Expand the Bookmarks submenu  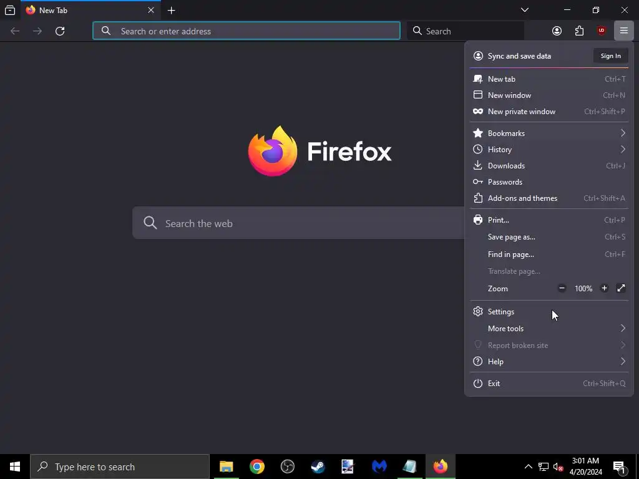point(549,133)
